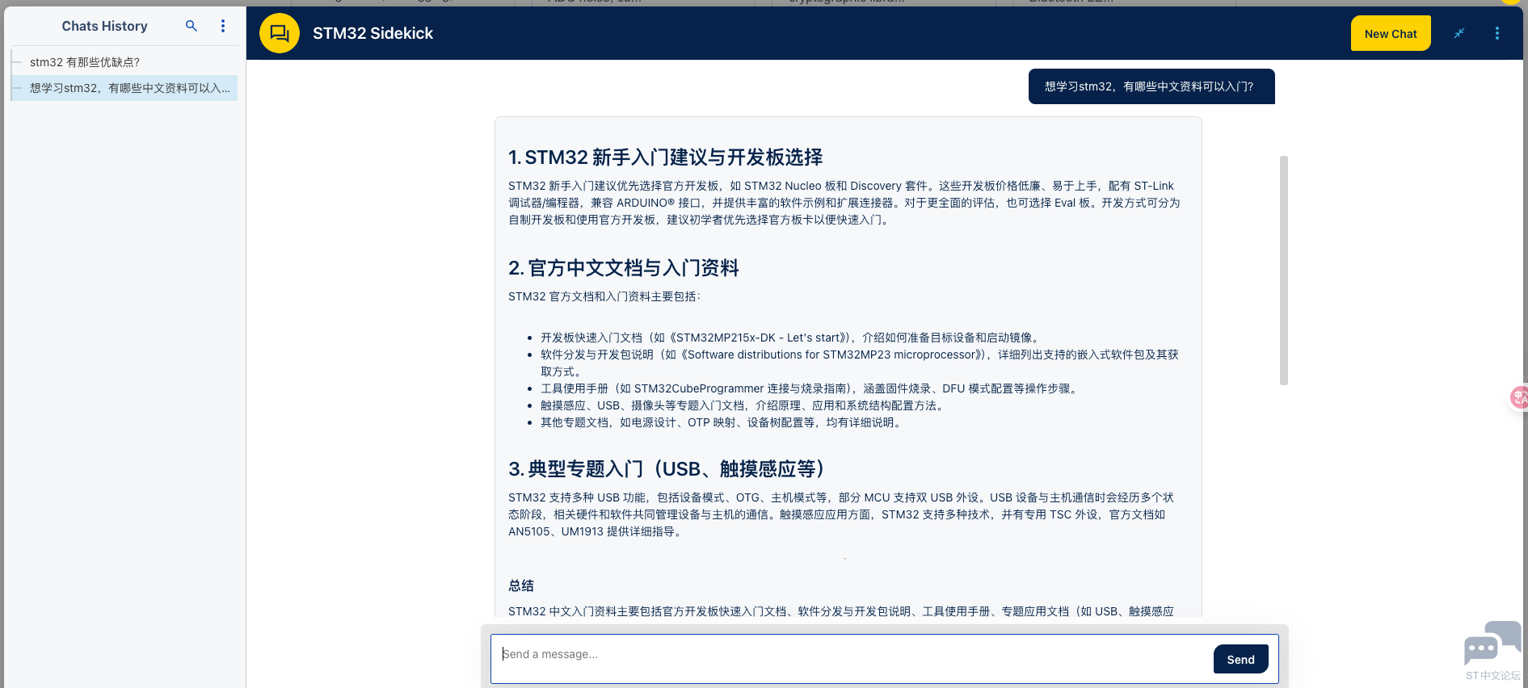Click the heading '典型专题入门（USB、触摸感应等）'
Viewport: 1528px width, 688px height.
(x=666, y=469)
